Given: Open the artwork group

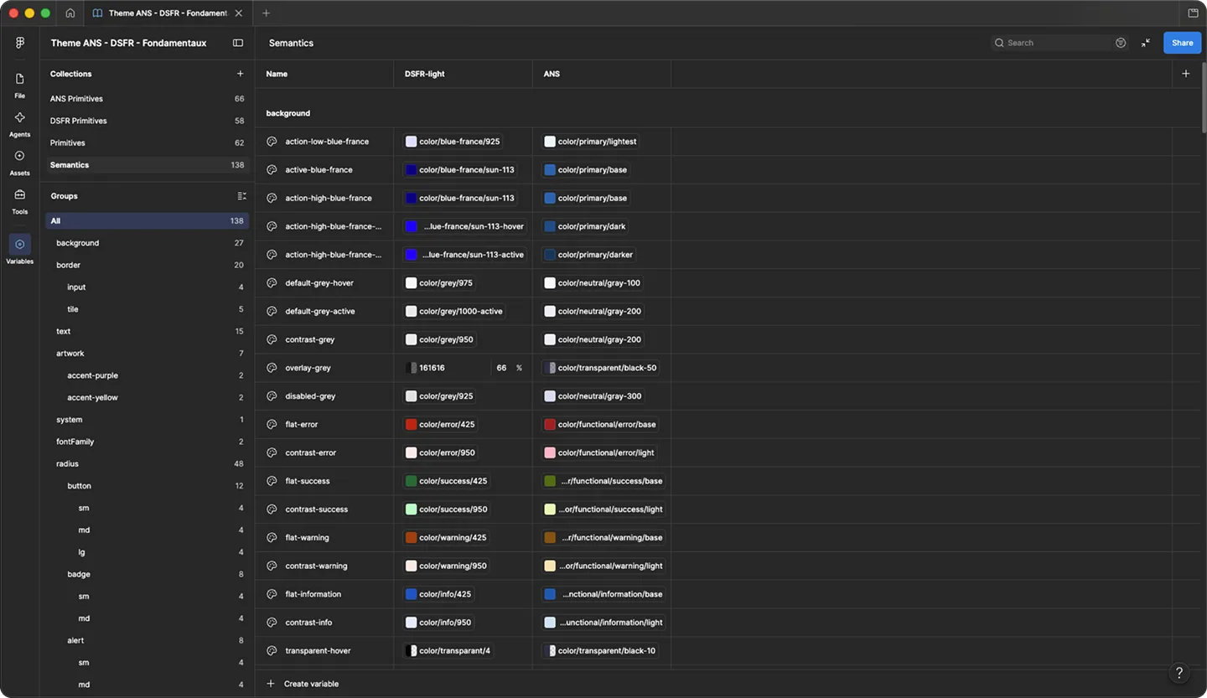Looking at the screenshot, I should [x=147, y=354].
